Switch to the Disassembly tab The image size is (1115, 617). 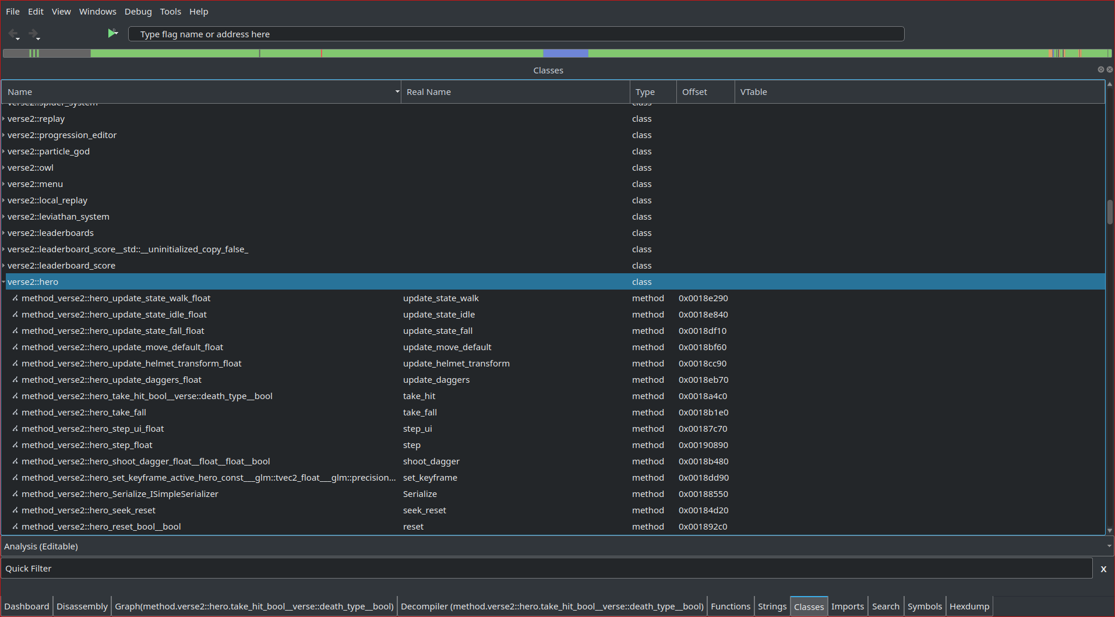pyautogui.click(x=82, y=607)
